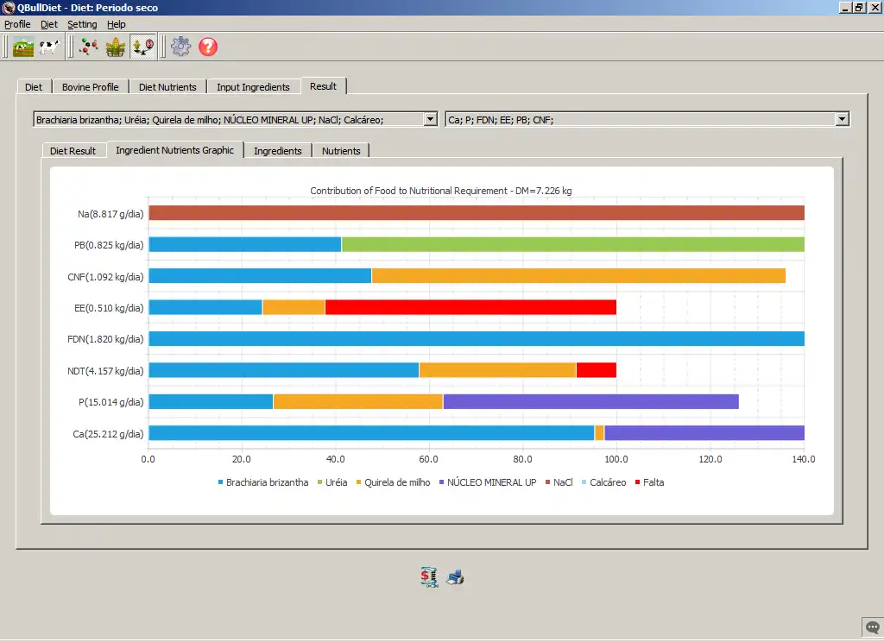Click the 100.0 axis tick label
Image resolution: width=884 pixels, height=642 pixels.
[616, 459]
